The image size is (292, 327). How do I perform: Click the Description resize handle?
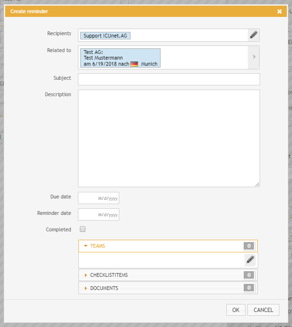(x=257, y=185)
